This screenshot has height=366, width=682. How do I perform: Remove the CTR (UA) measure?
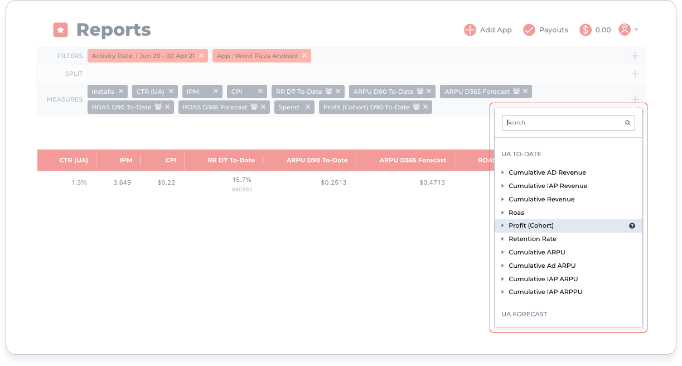click(171, 92)
